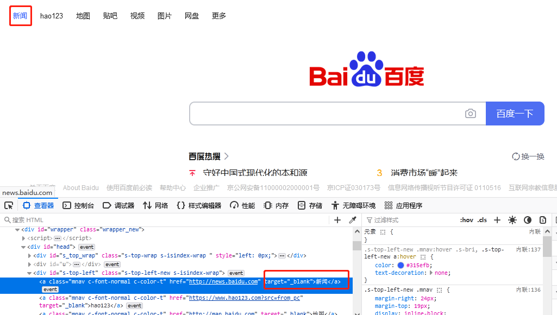
Task: Switch to the 调试器 debugger tab
Action: tap(118, 206)
